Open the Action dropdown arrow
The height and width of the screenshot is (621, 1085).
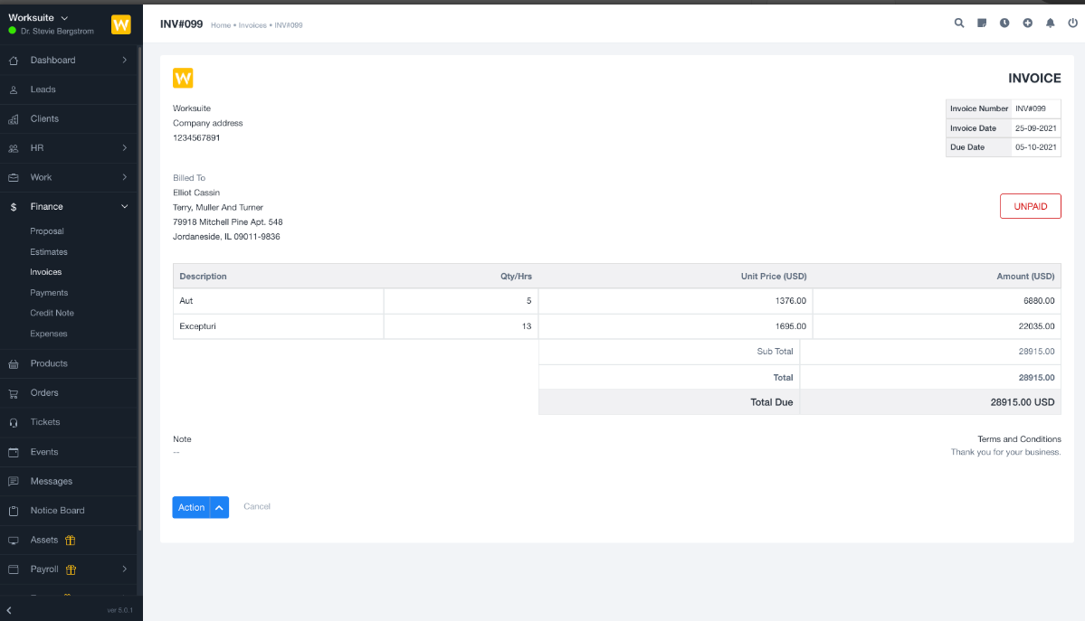coord(219,508)
